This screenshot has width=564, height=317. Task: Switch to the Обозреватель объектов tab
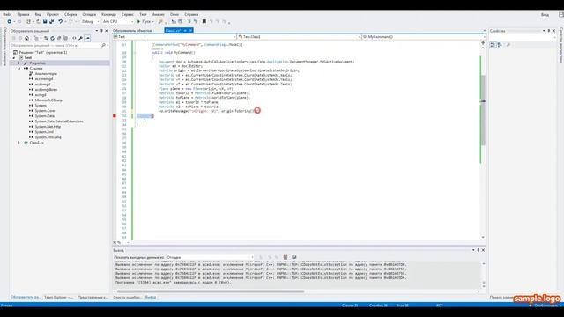132,31
